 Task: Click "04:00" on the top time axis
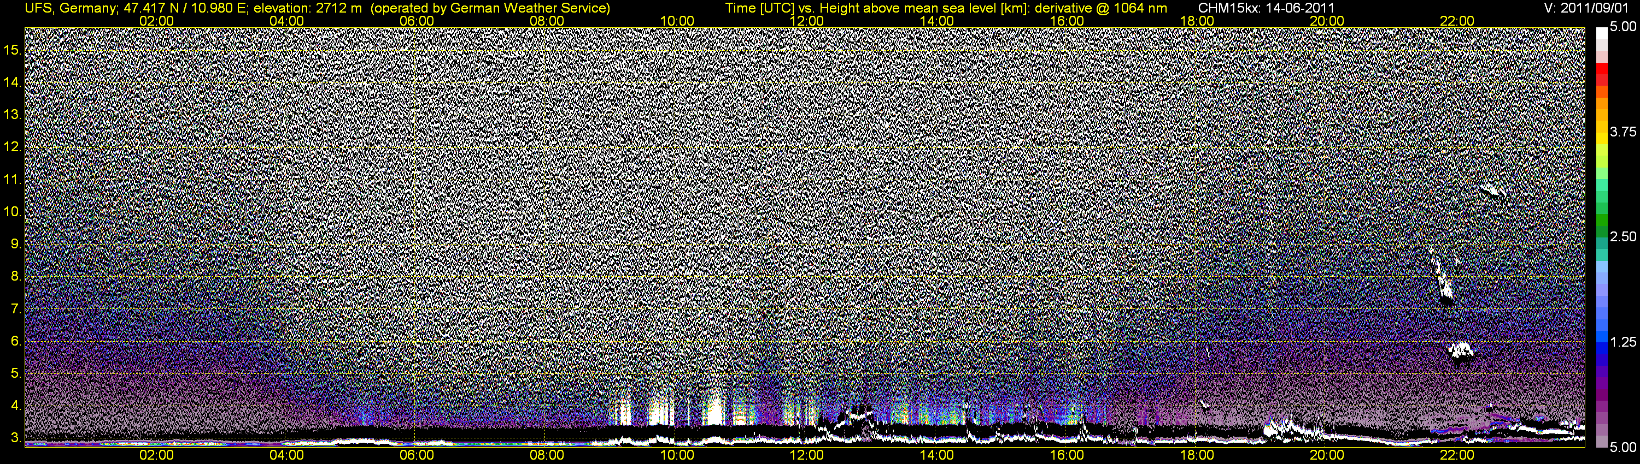pos(286,21)
